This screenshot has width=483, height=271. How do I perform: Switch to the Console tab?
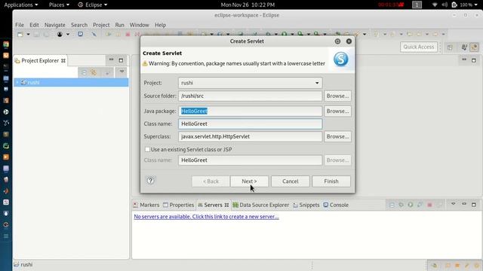336,205
